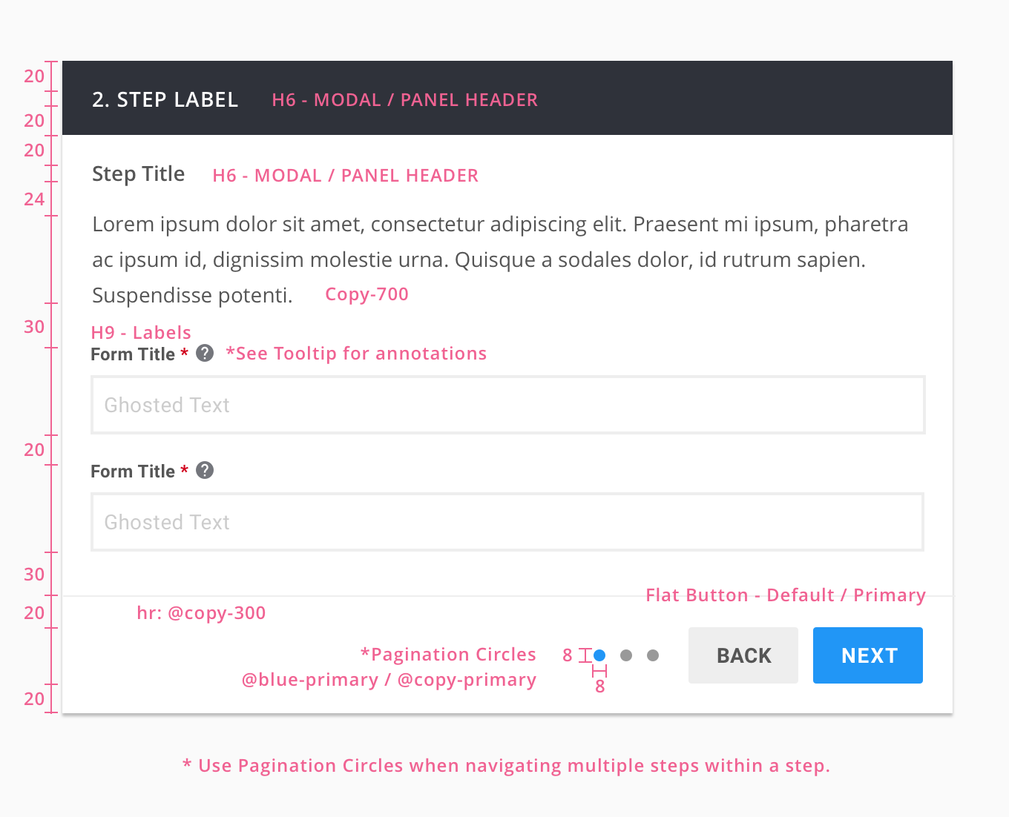Click the 'Copy-700' annotation label

click(x=367, y=294)
